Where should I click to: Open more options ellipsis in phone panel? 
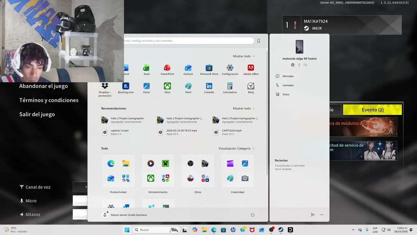pos(322,215)
